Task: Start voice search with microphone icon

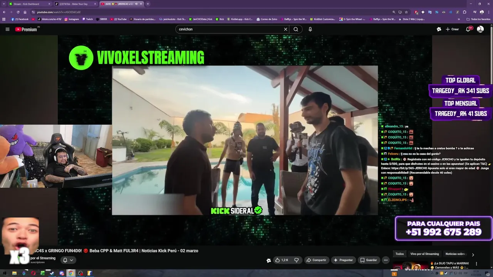Action: click(310, 29)
